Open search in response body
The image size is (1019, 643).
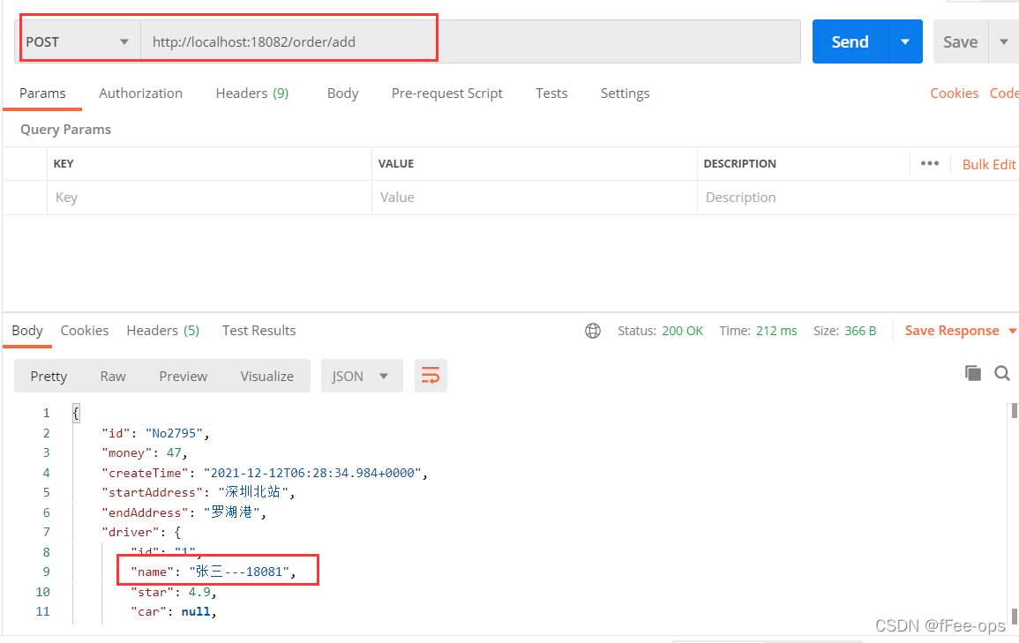click(x=1002, y=373)
